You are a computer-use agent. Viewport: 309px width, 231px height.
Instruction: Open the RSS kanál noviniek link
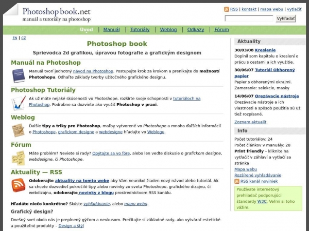click(x=259, y=181)
